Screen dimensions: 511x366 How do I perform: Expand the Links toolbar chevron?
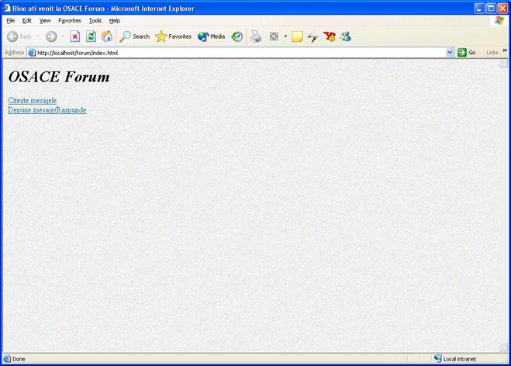505,51
